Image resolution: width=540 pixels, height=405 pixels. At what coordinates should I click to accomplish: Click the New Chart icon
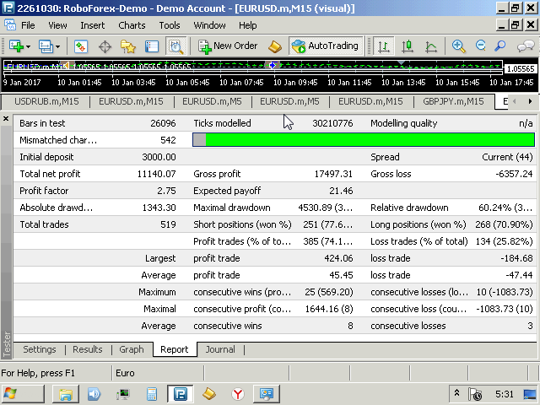coord(16,46)
